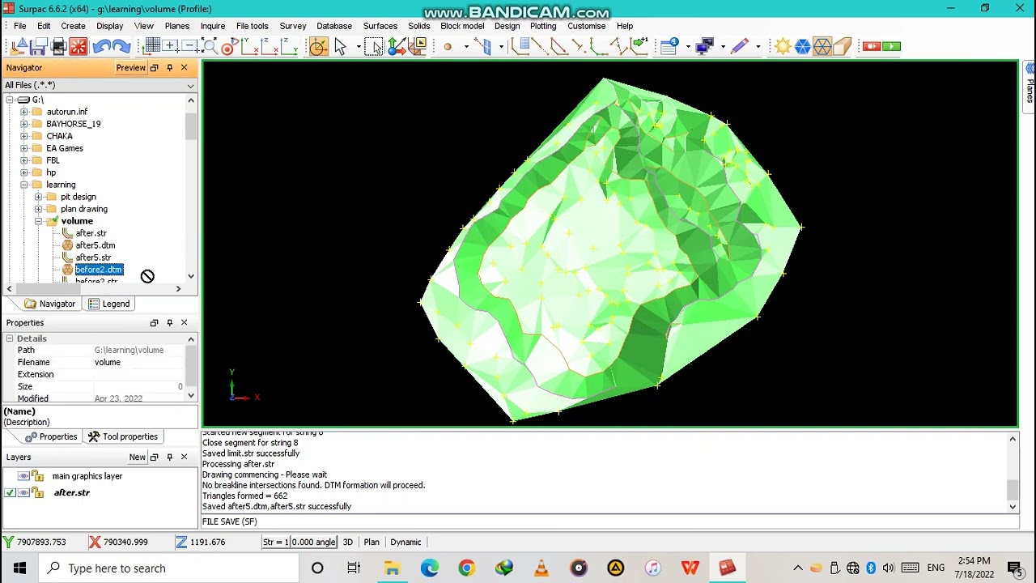The width and height of the screenshot is (1036, 583).
Task: Expand the plan drawing folder
Action: pyautogui.click(x=38, y=209)
